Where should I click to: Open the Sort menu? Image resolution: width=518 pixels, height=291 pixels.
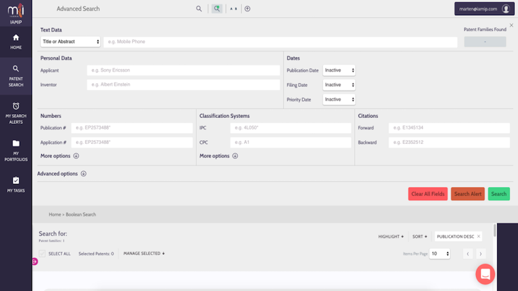[x=420, y=236]
